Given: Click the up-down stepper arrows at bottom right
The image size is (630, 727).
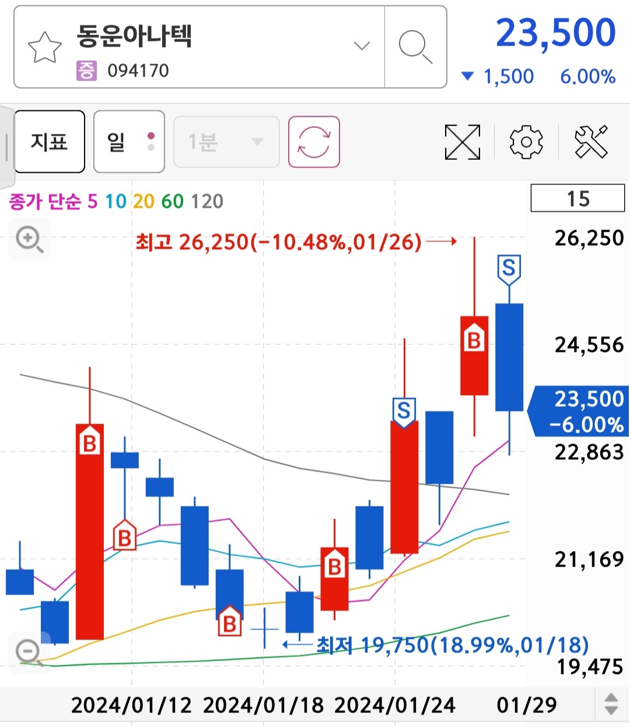Looking at the screenshot, I should coord(611,704).
